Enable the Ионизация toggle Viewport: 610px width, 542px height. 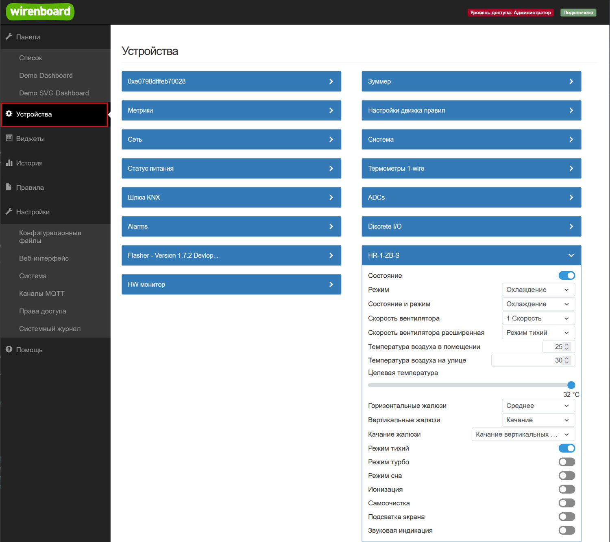coord(566,489)
